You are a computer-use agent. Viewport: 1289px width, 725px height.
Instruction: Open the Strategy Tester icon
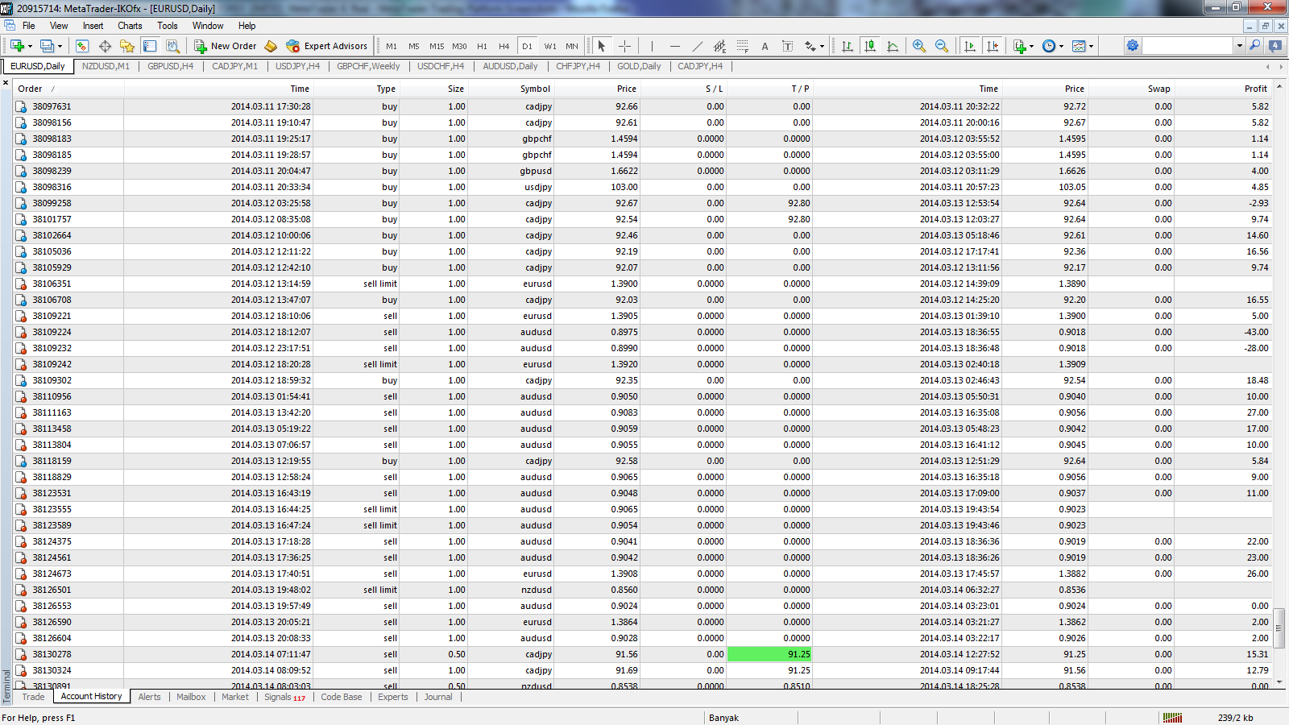pos(172,46)
